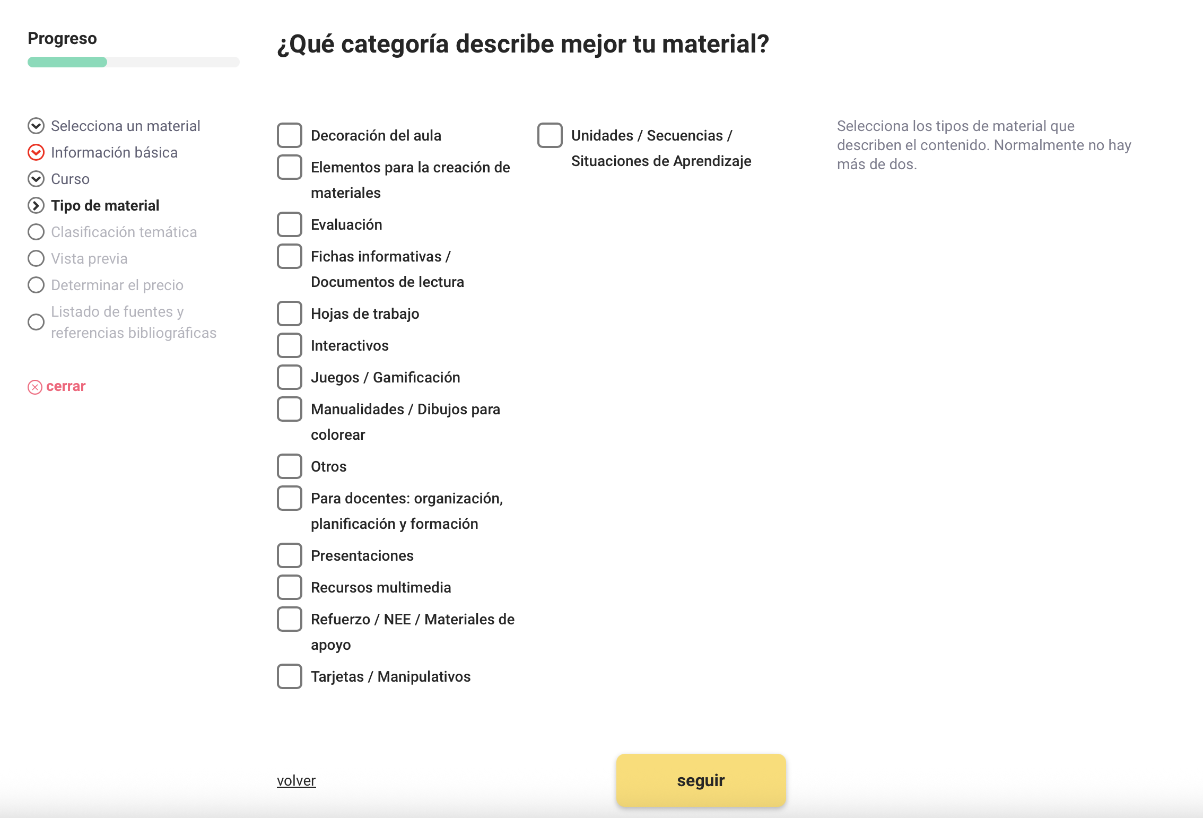Go to Listado de fuentes step
Screen dimensions: 1203x818
pos(134,322)
